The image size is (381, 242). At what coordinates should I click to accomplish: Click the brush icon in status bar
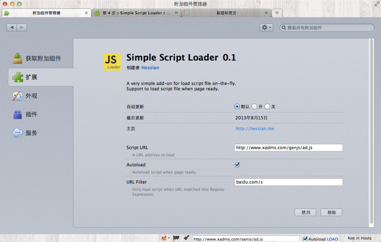[186, 238]
